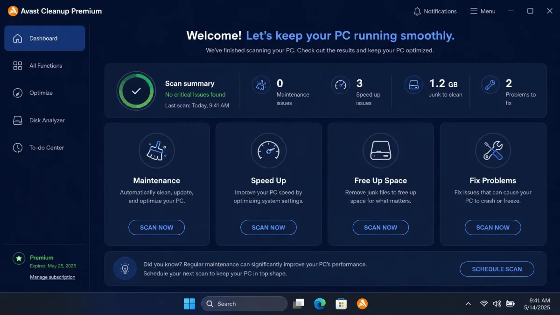Open the Windows Start button

[x=189, y=304]
